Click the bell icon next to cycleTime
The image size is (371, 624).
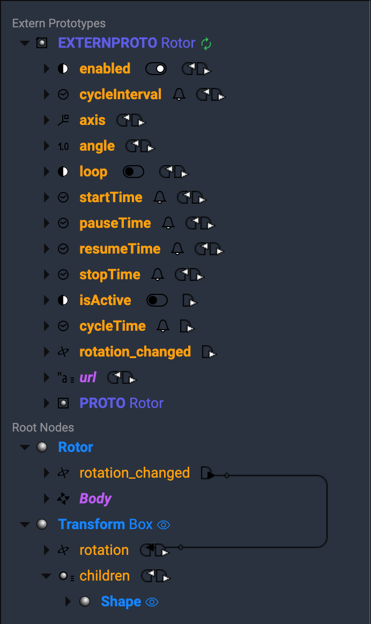pyautogui.click(x=163, y=326)
